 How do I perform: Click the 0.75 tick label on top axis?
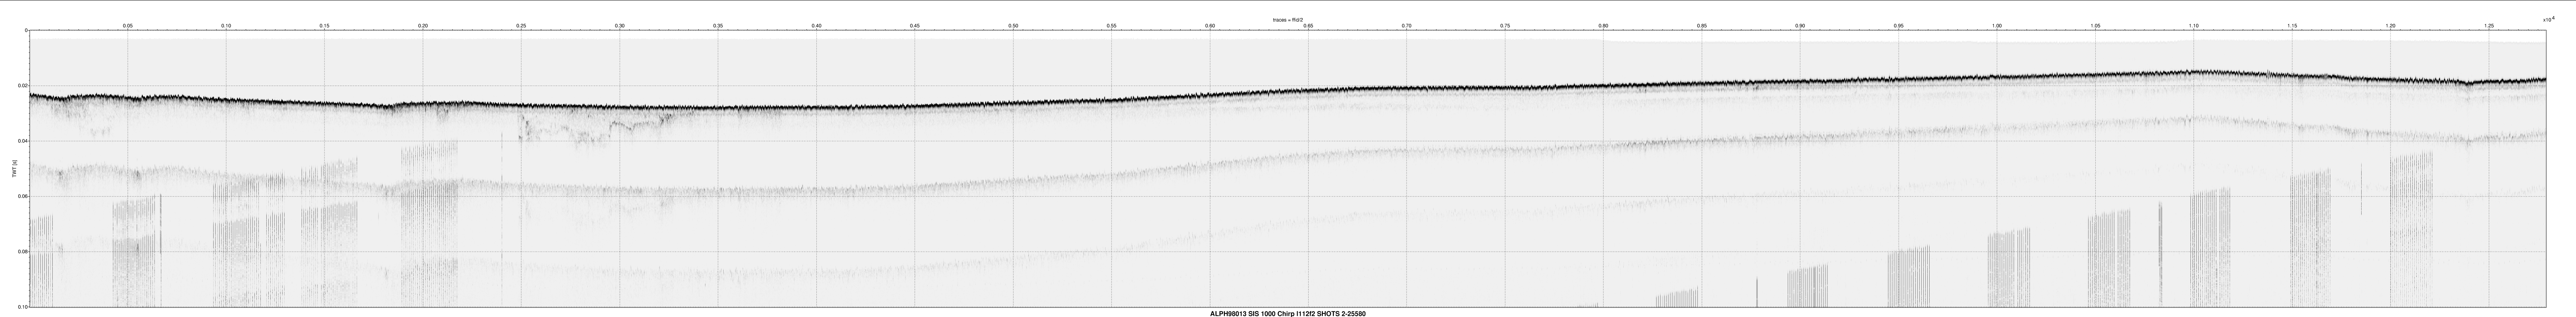tap(1505, 25)
